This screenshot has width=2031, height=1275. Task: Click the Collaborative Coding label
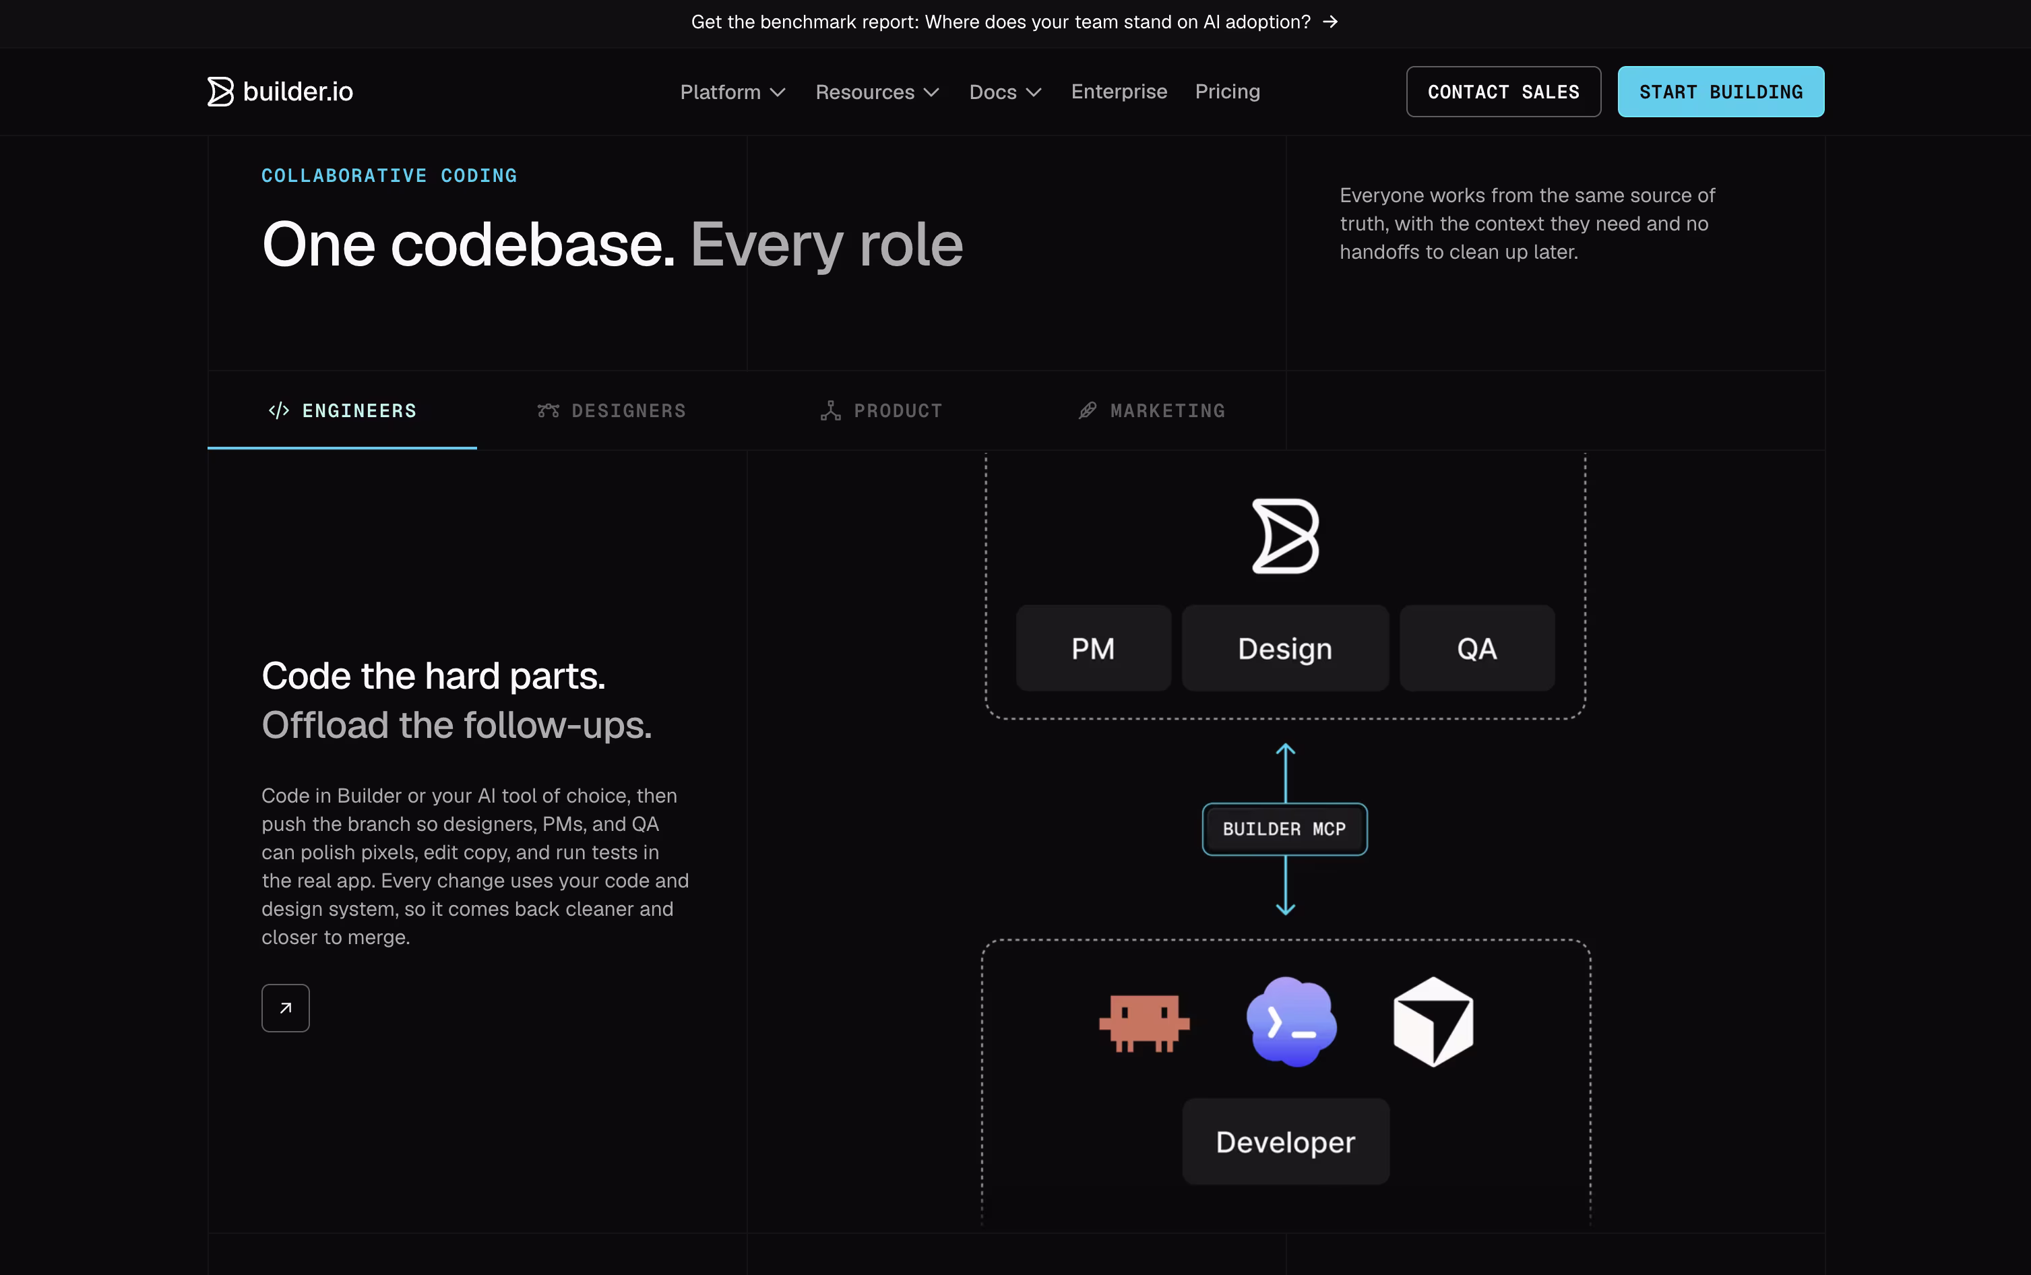click(389, 175)
